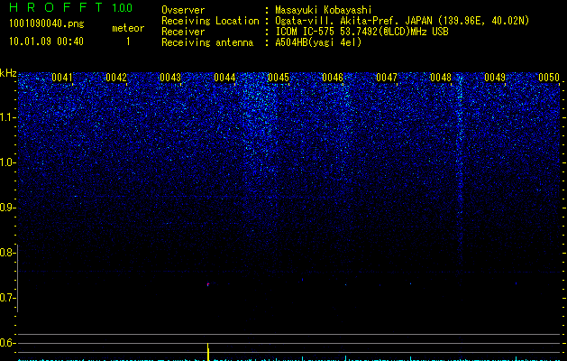
Task: Click the 0050 time marker
Action: [549, 78]
